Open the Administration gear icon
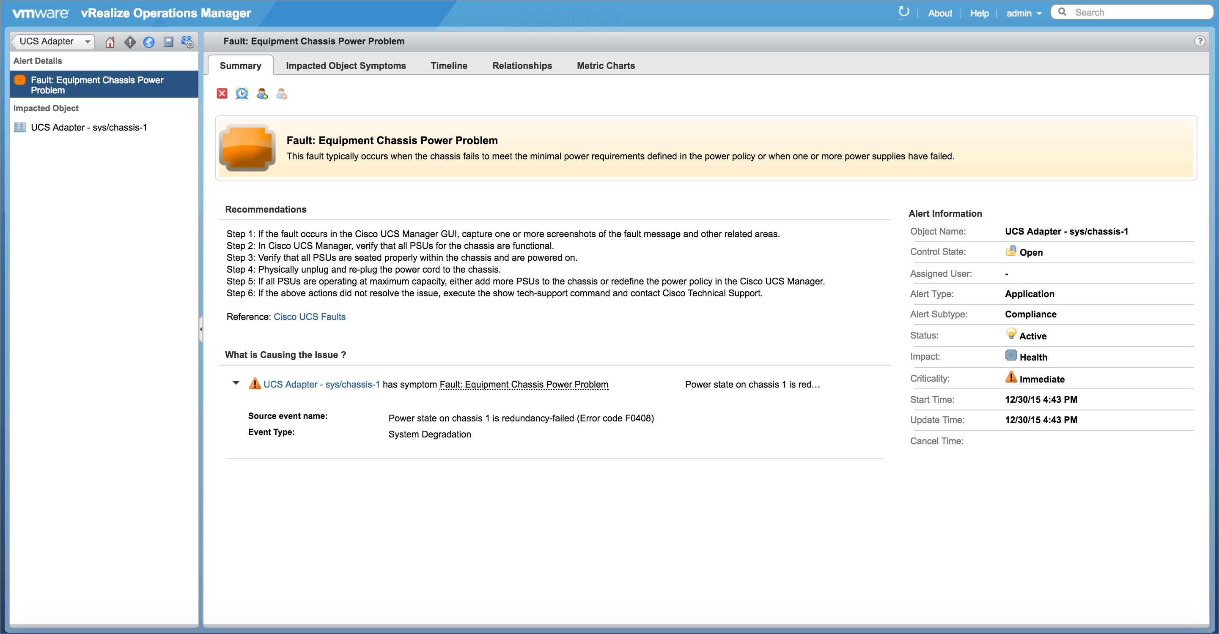Viewport: 1219px width, 634px height. pos(187,42)
